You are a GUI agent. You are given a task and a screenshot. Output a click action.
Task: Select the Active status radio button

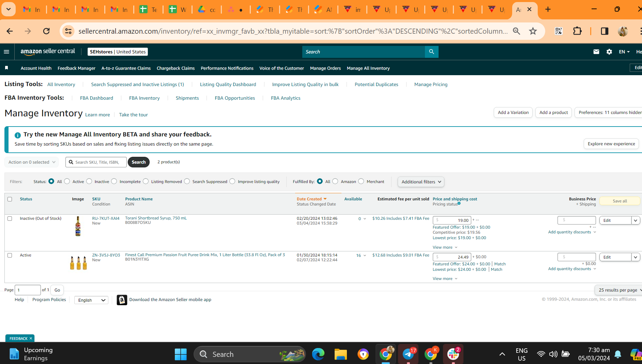(x=67, y=181)
